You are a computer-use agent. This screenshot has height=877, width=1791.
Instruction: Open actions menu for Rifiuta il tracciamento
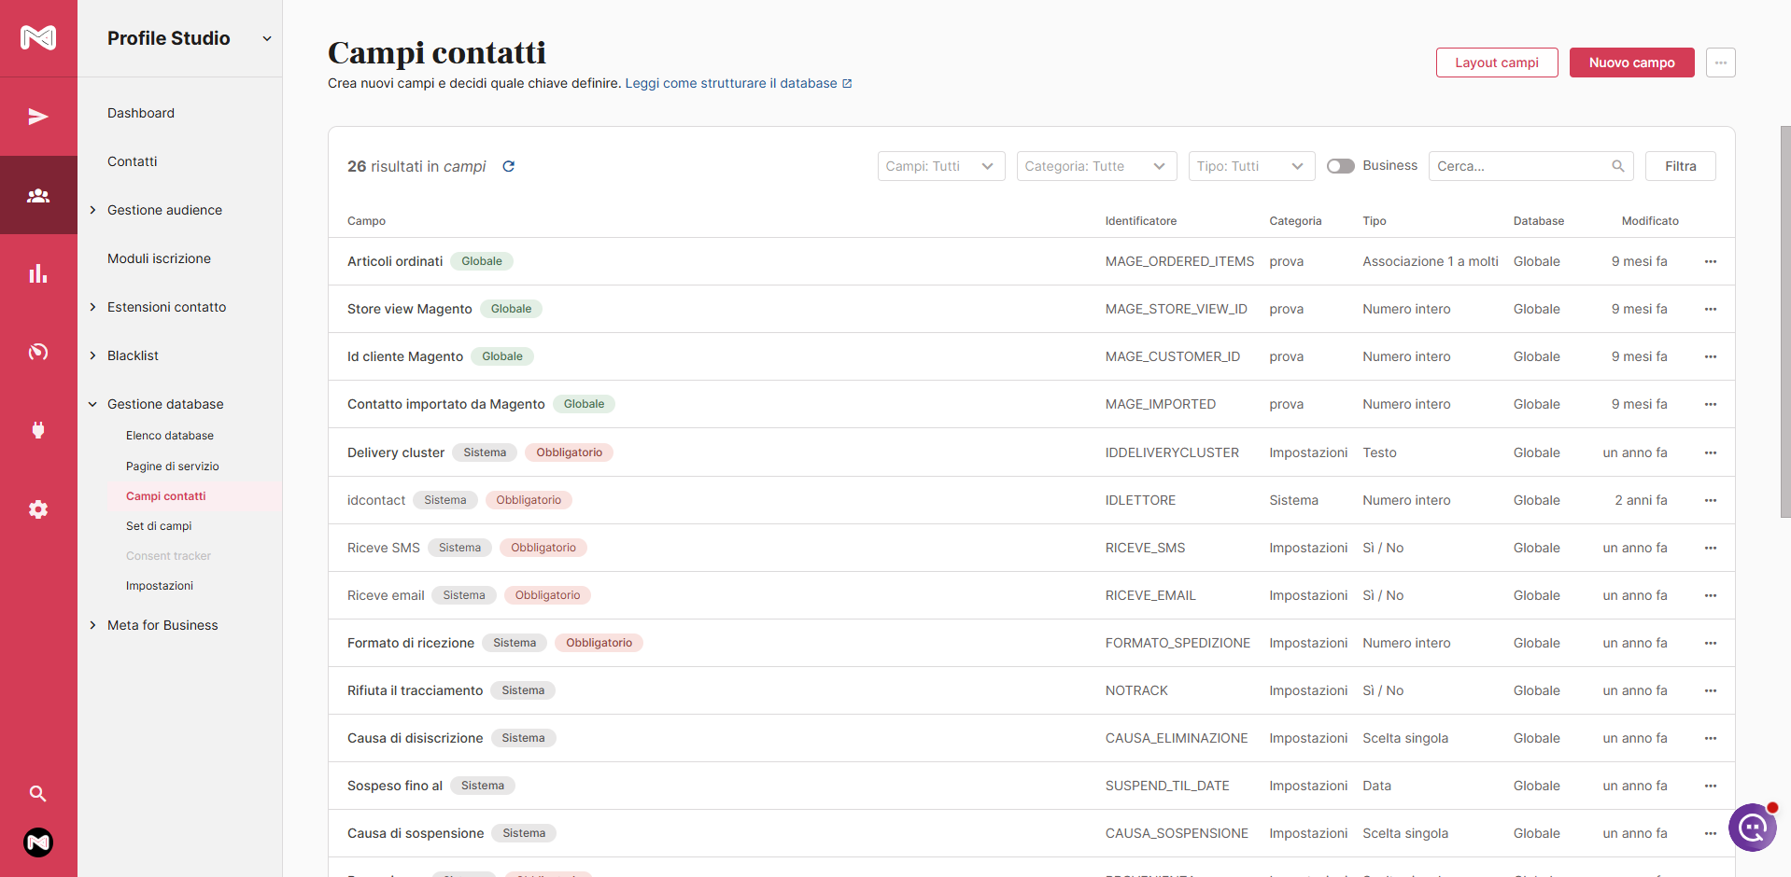pos(1711,690)
